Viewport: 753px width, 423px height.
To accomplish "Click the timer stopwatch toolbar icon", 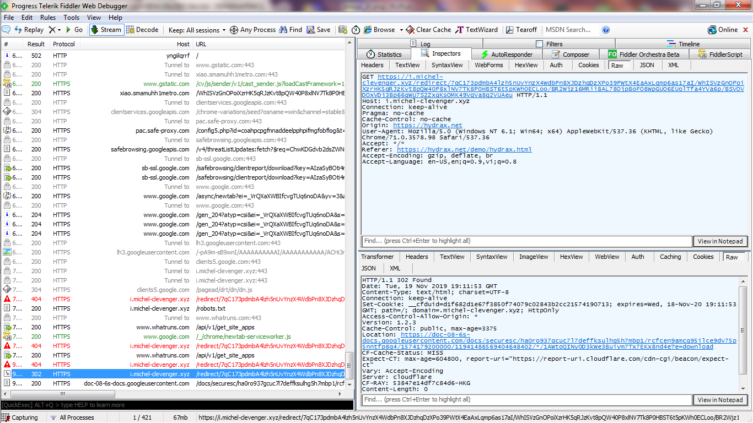I will click(356, 30).
